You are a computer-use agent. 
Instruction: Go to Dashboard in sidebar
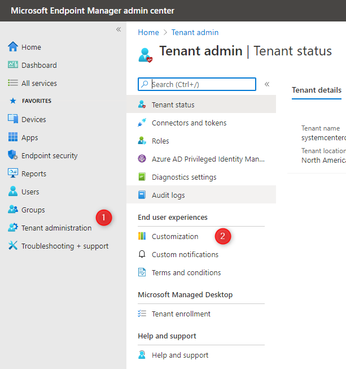(39, 65)
